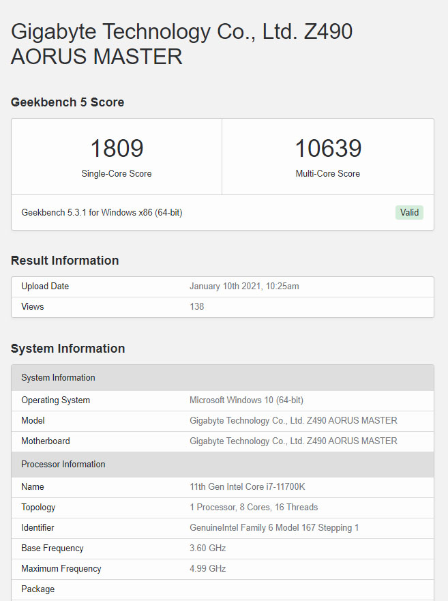Click the Base Frequency label
The height and width of the screenshot is (601, 448).
52,548
